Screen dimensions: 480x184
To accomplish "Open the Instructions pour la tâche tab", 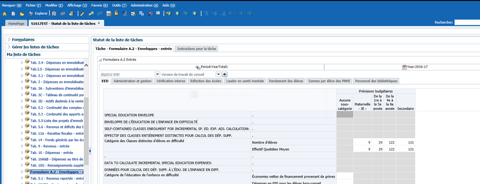I will tap(197, 48).
